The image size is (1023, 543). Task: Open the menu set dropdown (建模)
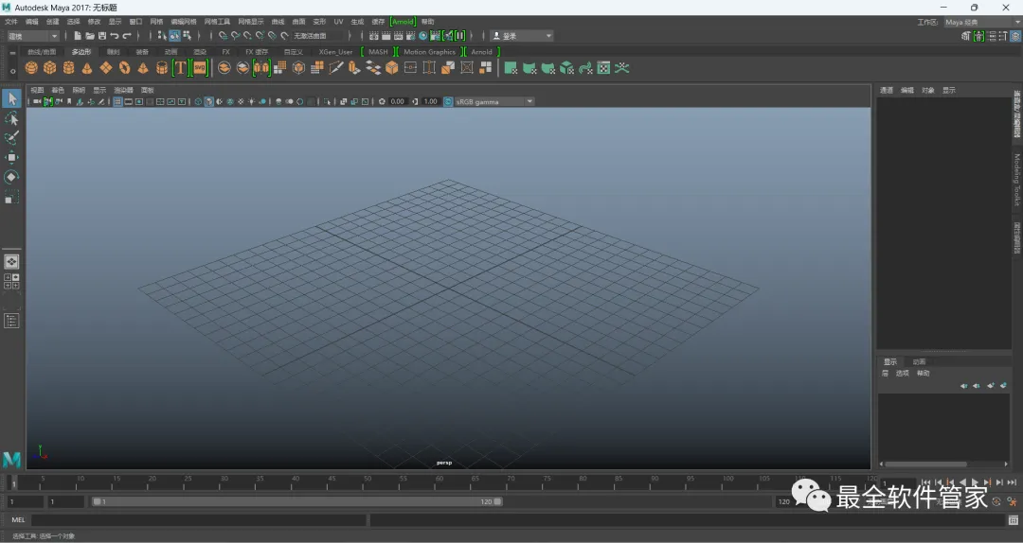click(x=32, y=36)
